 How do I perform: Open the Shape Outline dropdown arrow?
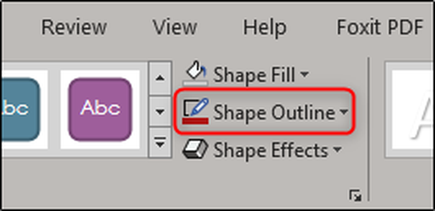[x=344, y=112]
